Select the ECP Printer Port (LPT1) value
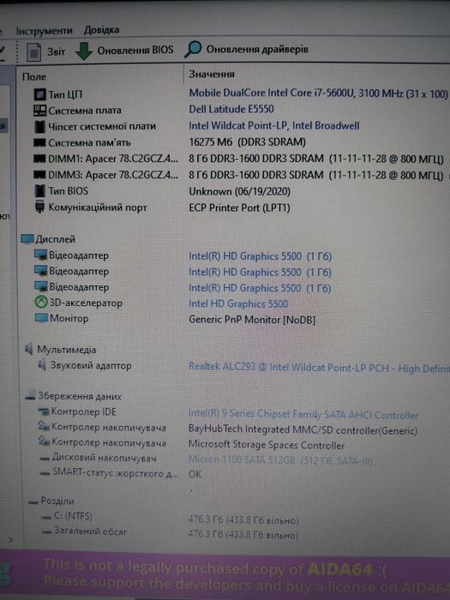Viewport: 450px width, 600px height. tap(239, 207)
